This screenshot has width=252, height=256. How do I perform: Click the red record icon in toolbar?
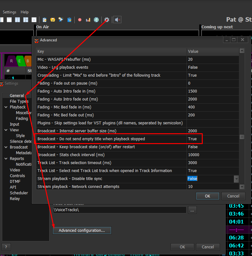coord(80,20)
